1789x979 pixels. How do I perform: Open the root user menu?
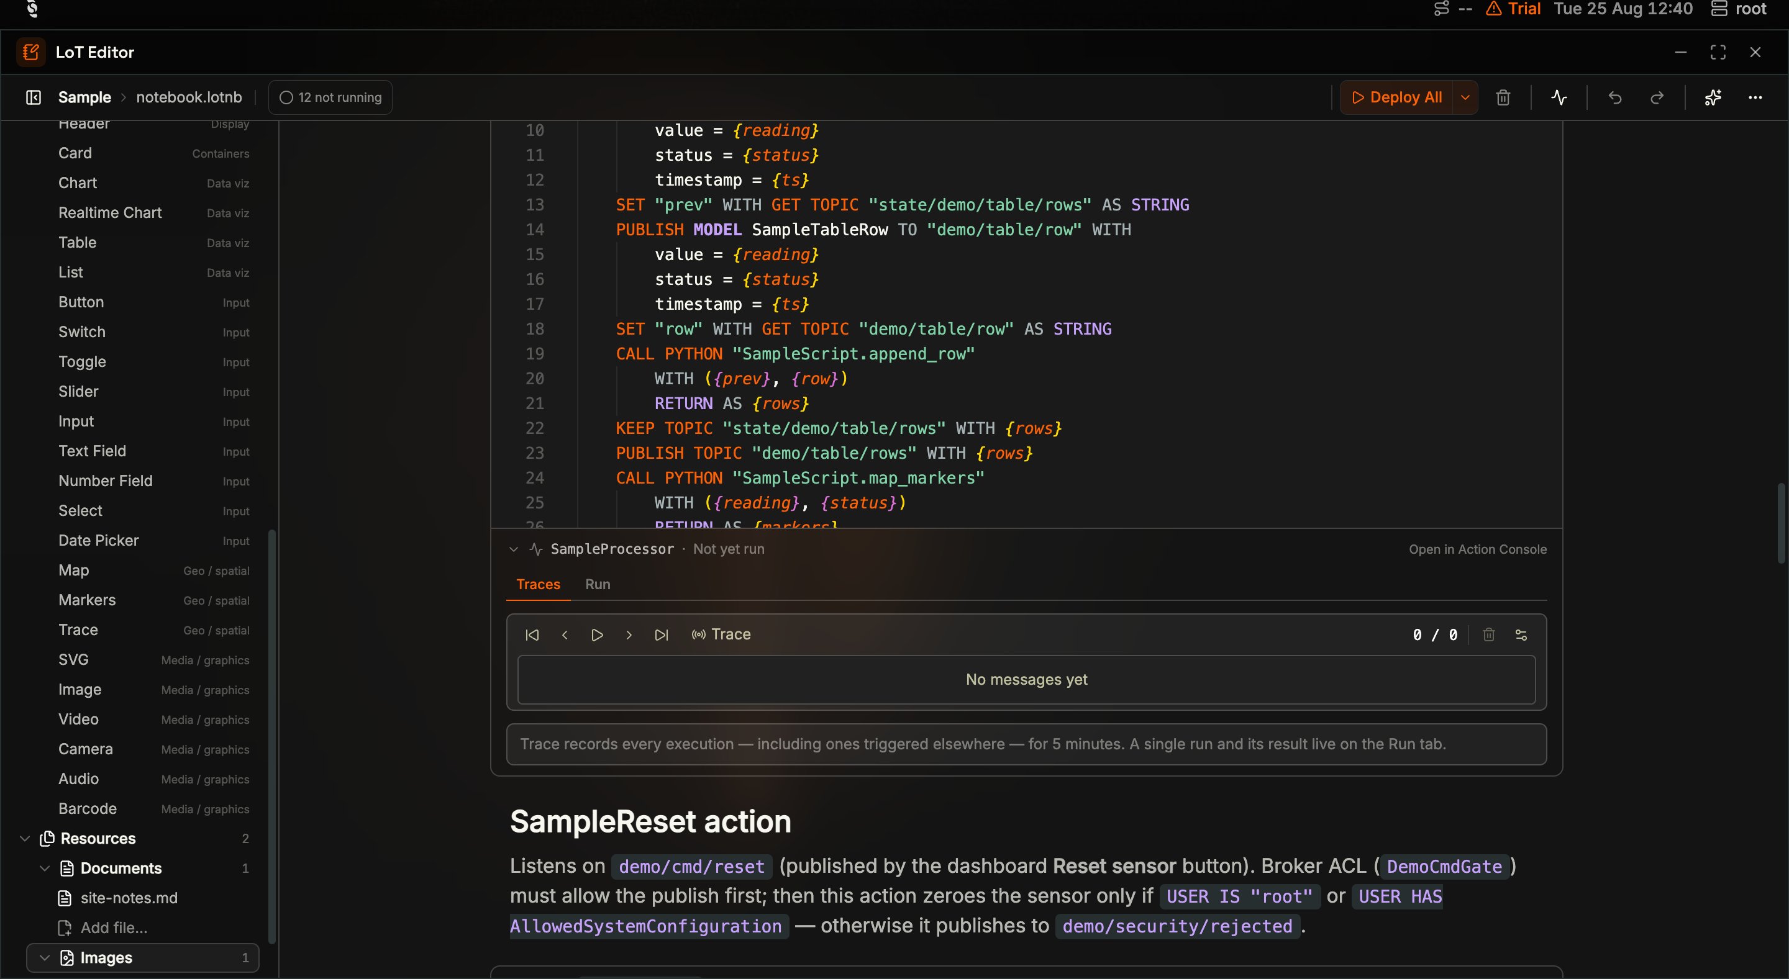coord(1738,8)
